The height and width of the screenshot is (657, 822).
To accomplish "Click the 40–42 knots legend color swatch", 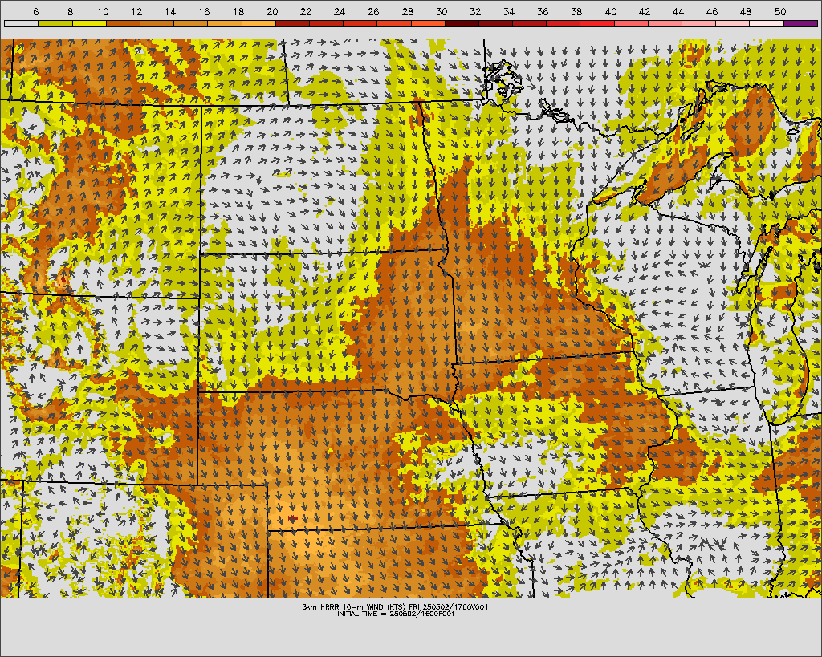I will coord(631,23).
